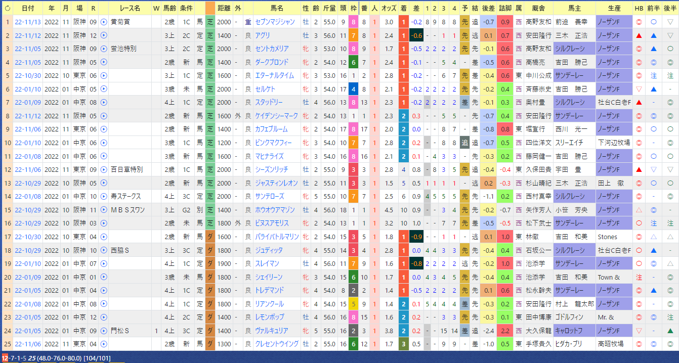Click race name 黄菊賞
The height and width of the screenshot is (363, 679).
[120, 22]
